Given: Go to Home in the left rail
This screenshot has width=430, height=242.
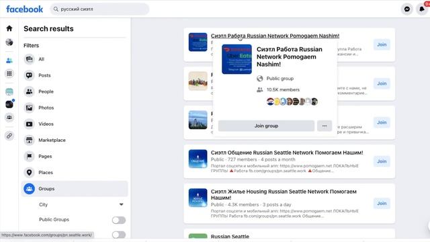Looking at the screenshot, I should (x=9, y=28).
